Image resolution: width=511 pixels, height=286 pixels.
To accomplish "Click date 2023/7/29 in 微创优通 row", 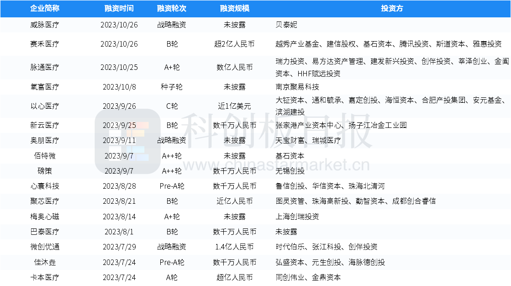I will coord(119,247).
